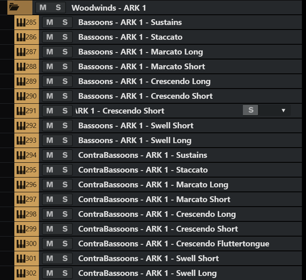Select ContraBassoons - ARK 1 - Swell Long name
The height and width of the screenshot is (280, 306).
[147, 273]
